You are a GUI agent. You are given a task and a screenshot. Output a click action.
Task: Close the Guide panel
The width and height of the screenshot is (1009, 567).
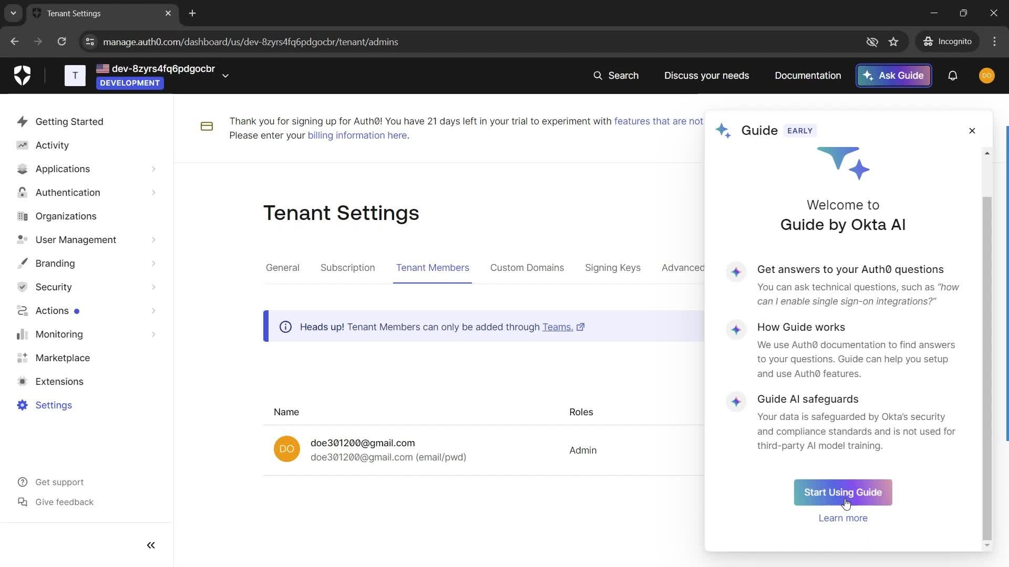click(972, 131)
